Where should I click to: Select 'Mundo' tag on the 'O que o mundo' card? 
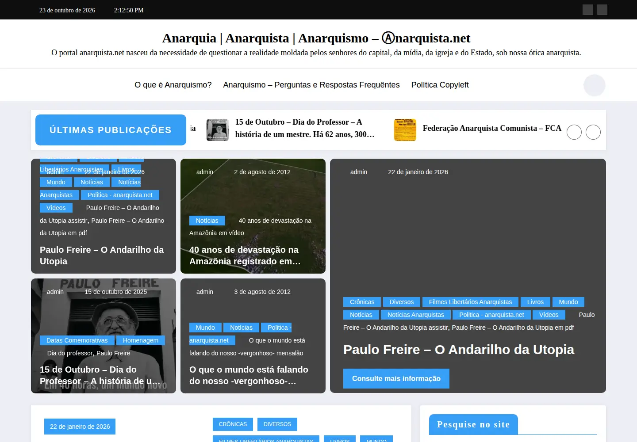click(x=205, y=328)
